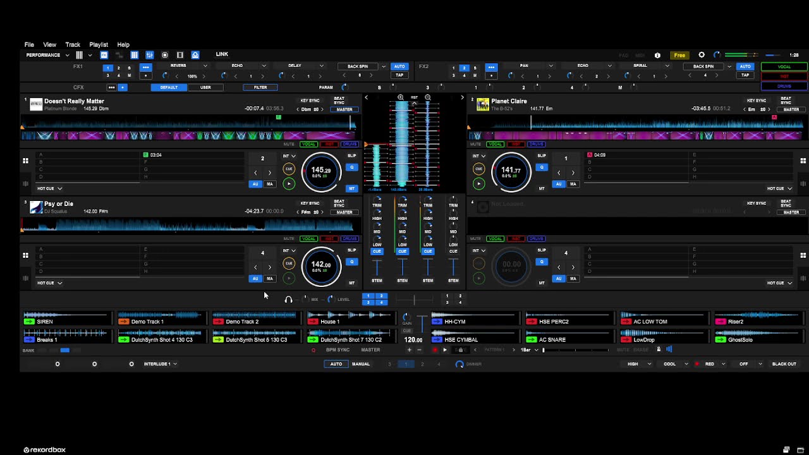Image resolution: width=809 pixels, height=455 pixels.
Task: Play the sampler sequencer
Action: click(445, 349)
